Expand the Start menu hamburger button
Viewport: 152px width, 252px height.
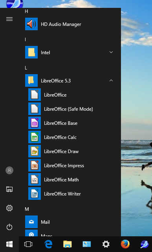pos(9,19)
